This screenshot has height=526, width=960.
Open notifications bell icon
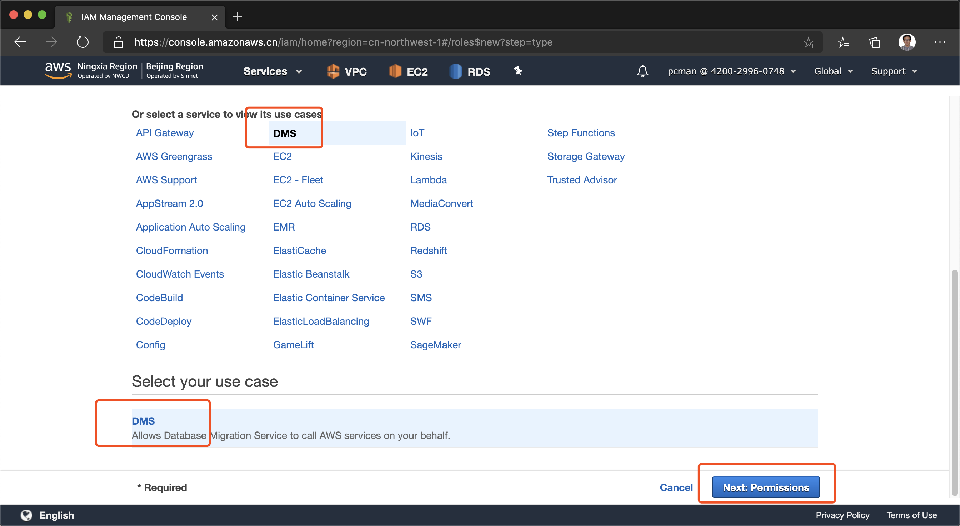tap(642, 71)
